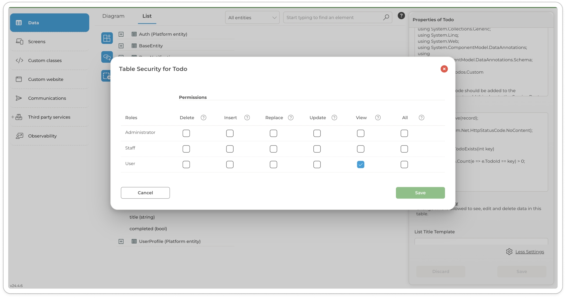Screen dimensions: 566x298
Task: Click Cancel in the Table Security dialog
Action: [x=145, y=193]
